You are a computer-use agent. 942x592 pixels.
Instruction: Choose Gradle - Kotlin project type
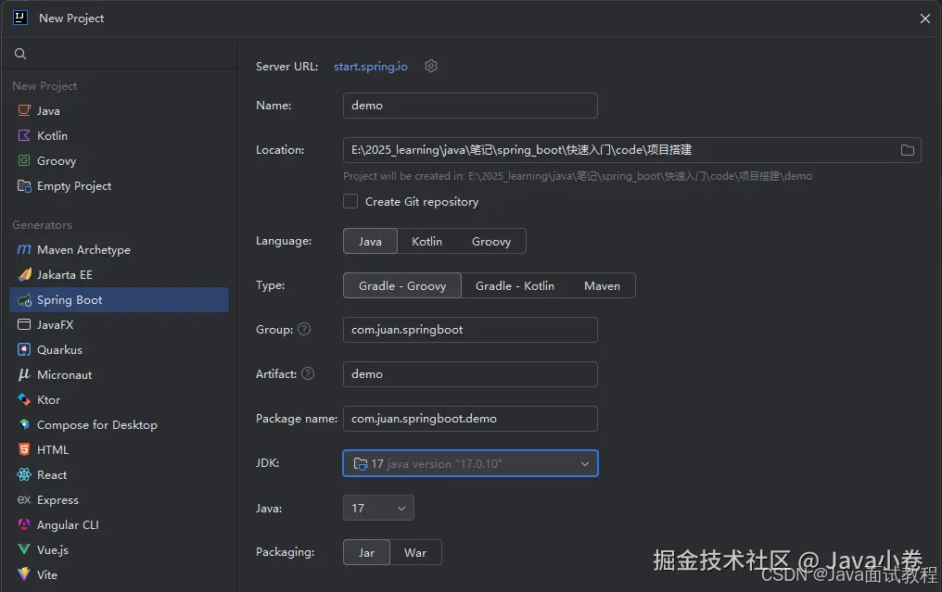pos(516,285)
